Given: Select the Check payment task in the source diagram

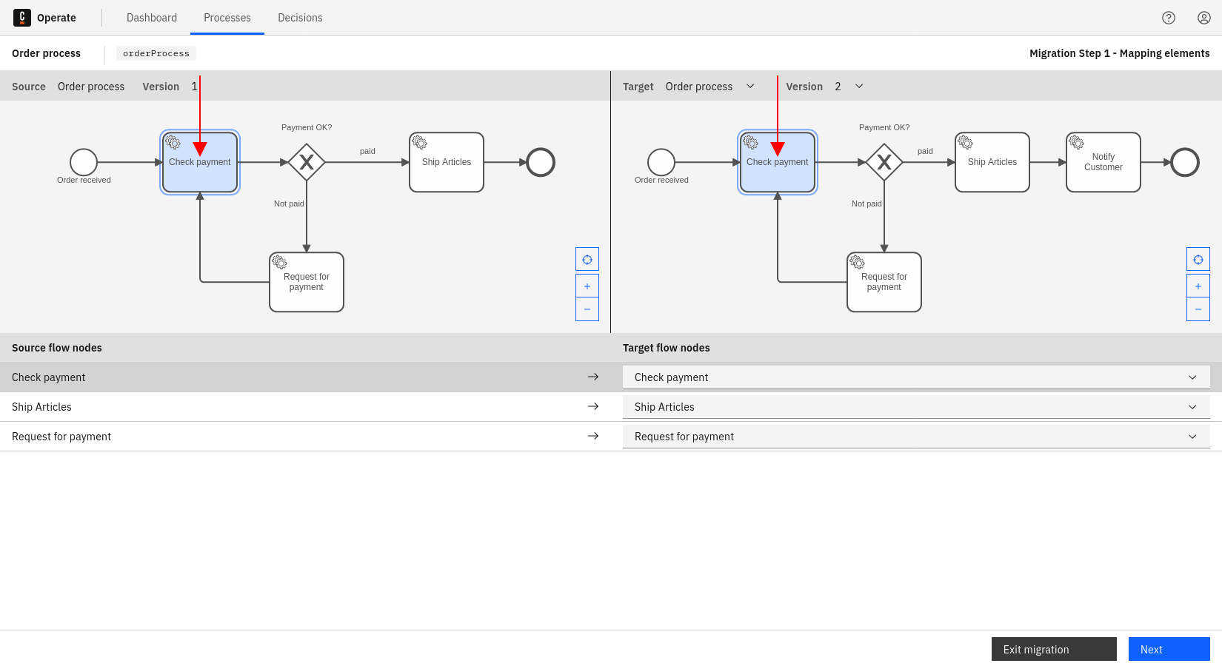Looking at the screenshot, I should coord(199,161).
